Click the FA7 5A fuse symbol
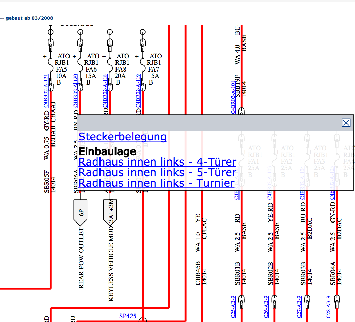The height and width of the screenshot is (322, 355). pos(143,63)
